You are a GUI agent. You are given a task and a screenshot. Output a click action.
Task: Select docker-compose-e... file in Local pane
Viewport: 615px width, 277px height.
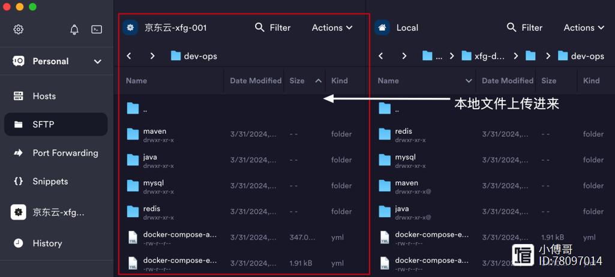click(493, 237)
